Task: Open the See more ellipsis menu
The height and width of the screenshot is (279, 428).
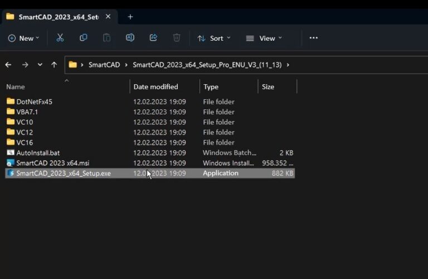Action: click(x=313, y=38)
